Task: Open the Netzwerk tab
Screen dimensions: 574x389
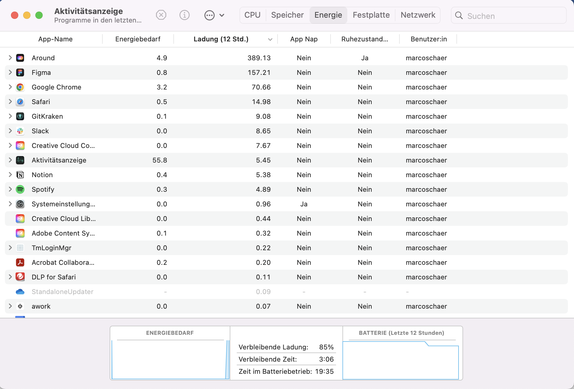Action: click(418, 15)
